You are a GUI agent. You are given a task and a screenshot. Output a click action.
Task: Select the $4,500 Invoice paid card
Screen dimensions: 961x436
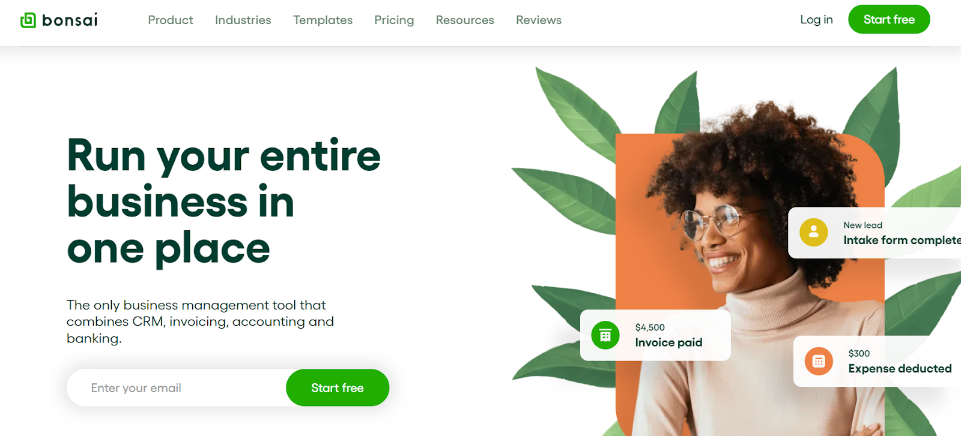pyautogui.click(x=655, y=335)
